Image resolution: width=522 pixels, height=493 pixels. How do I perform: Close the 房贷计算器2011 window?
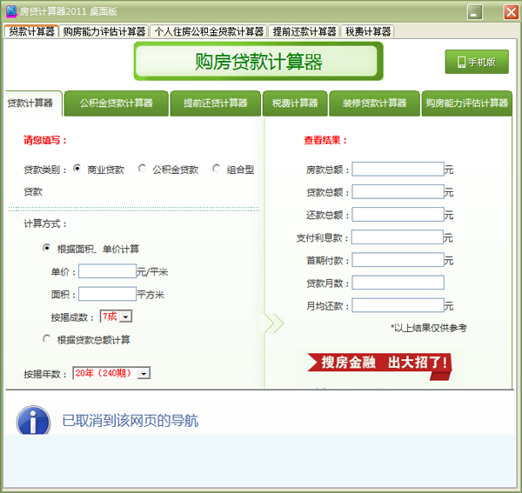(x=511, y=13)
